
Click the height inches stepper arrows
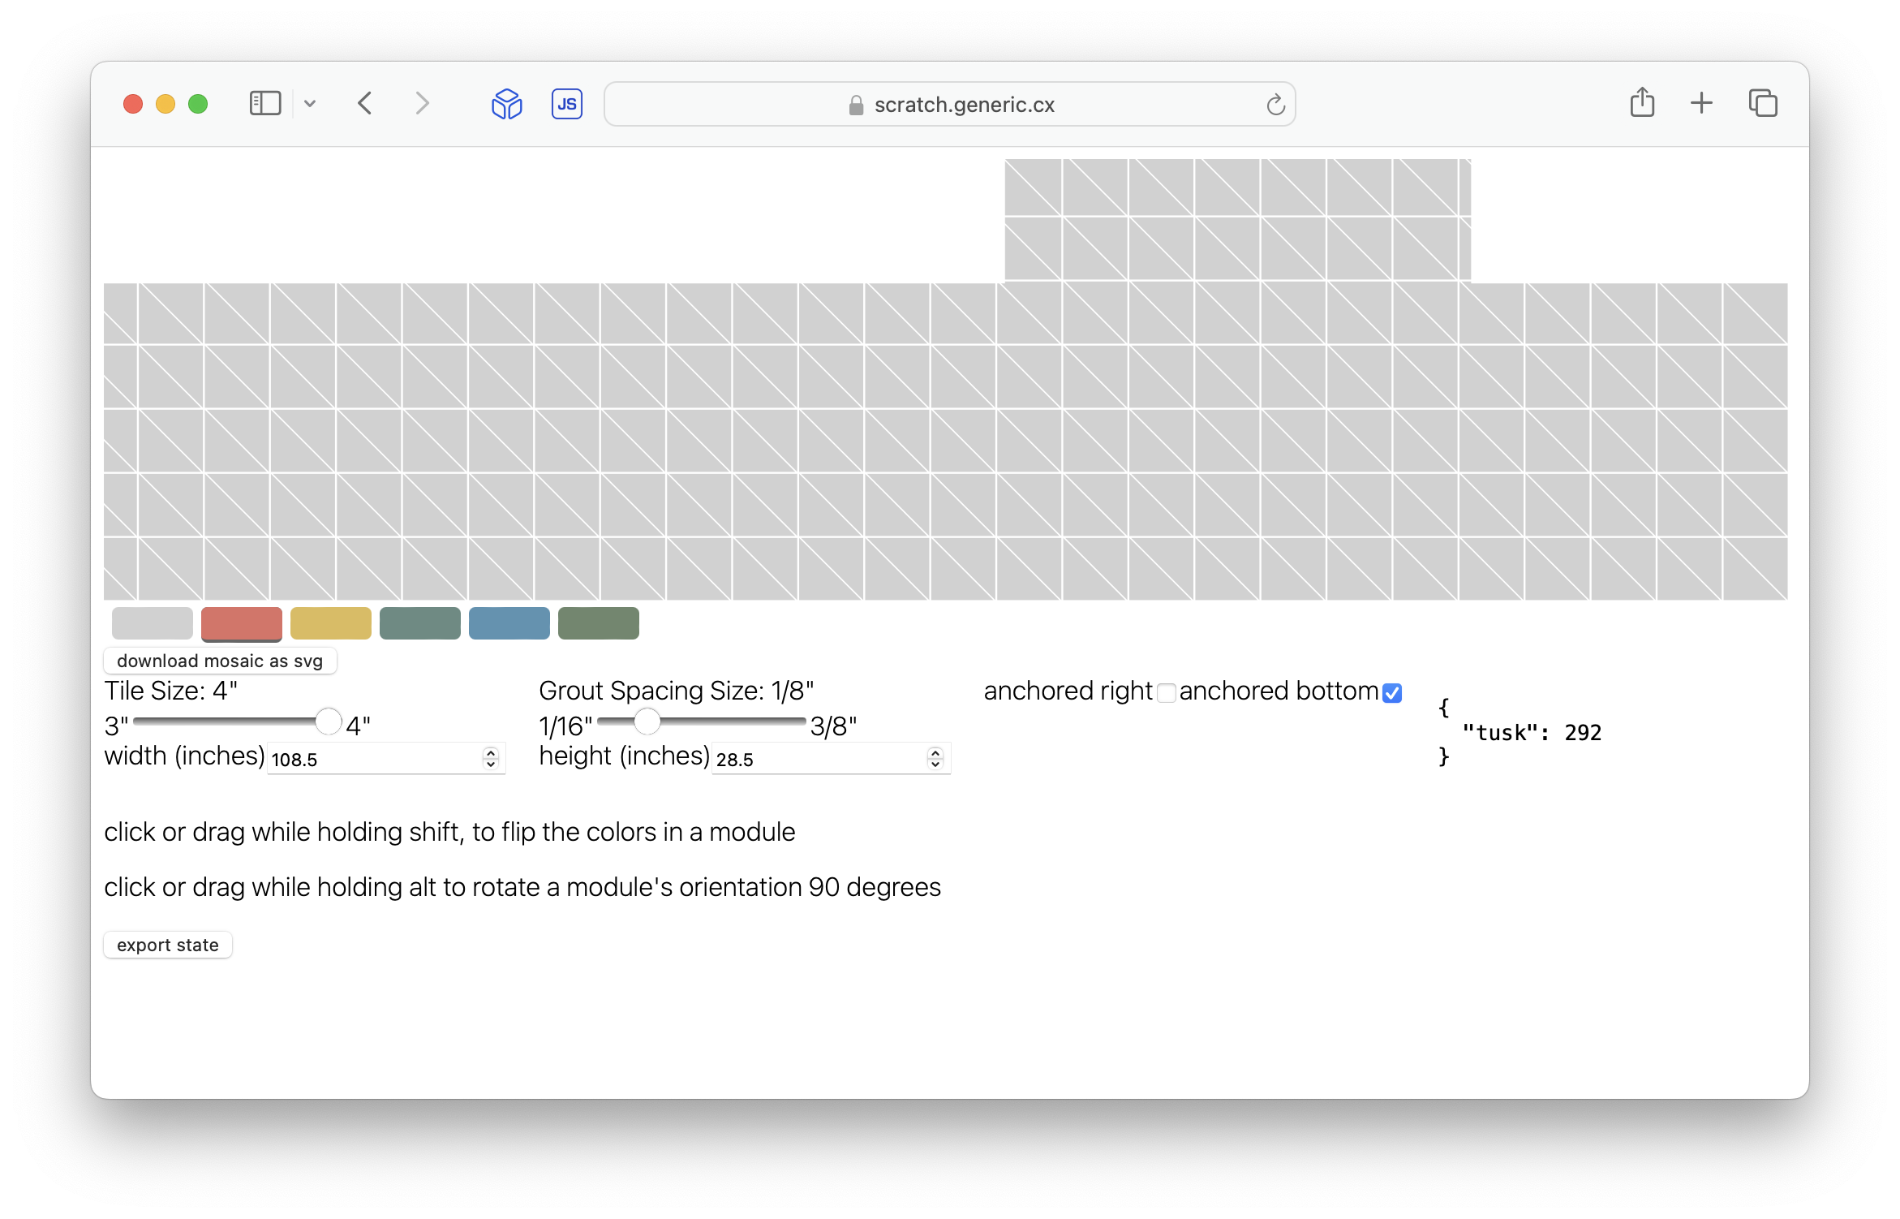935,758
